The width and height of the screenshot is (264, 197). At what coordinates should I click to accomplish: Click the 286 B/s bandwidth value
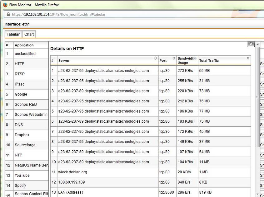click(184, 192)
